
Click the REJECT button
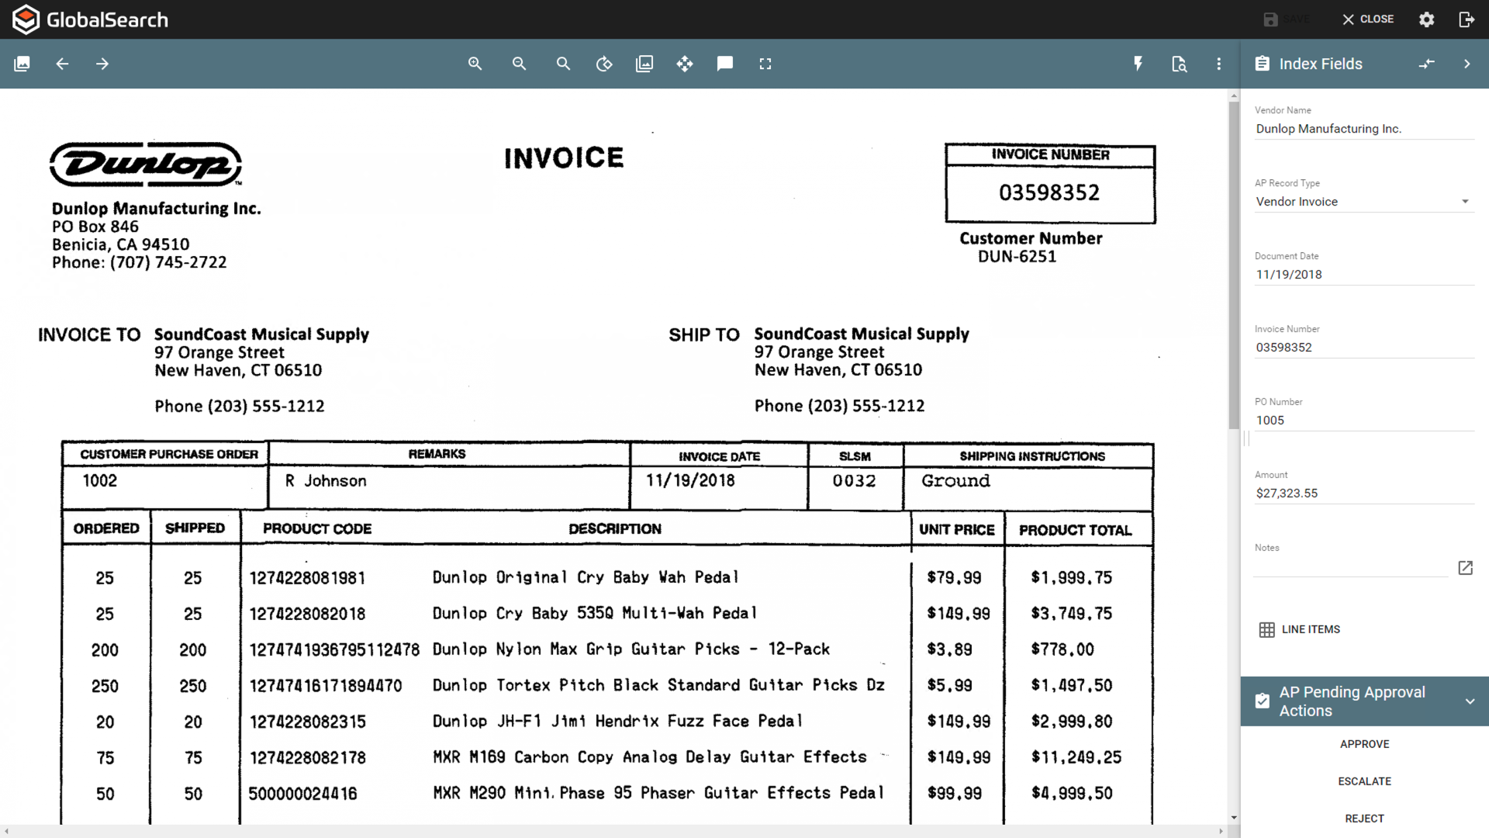1363,818
